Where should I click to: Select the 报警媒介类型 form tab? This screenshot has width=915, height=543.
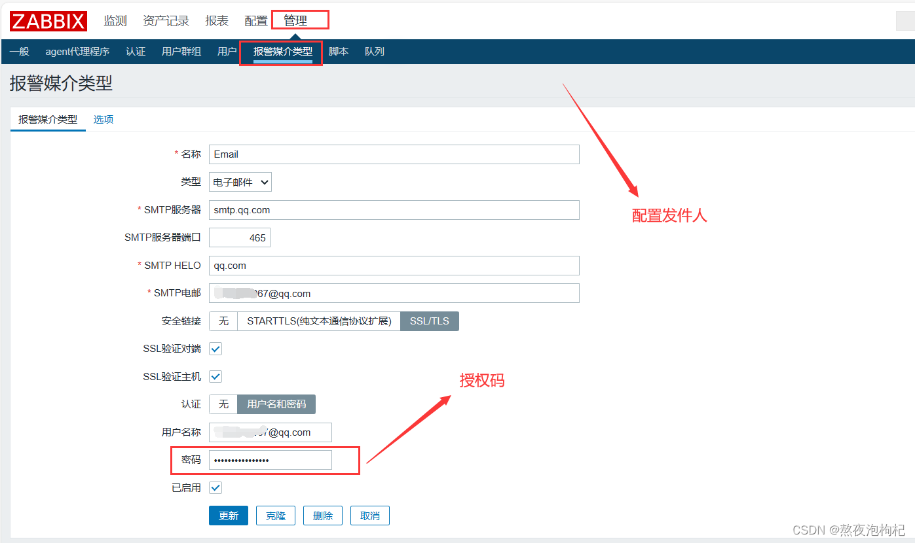coord(48,120)
